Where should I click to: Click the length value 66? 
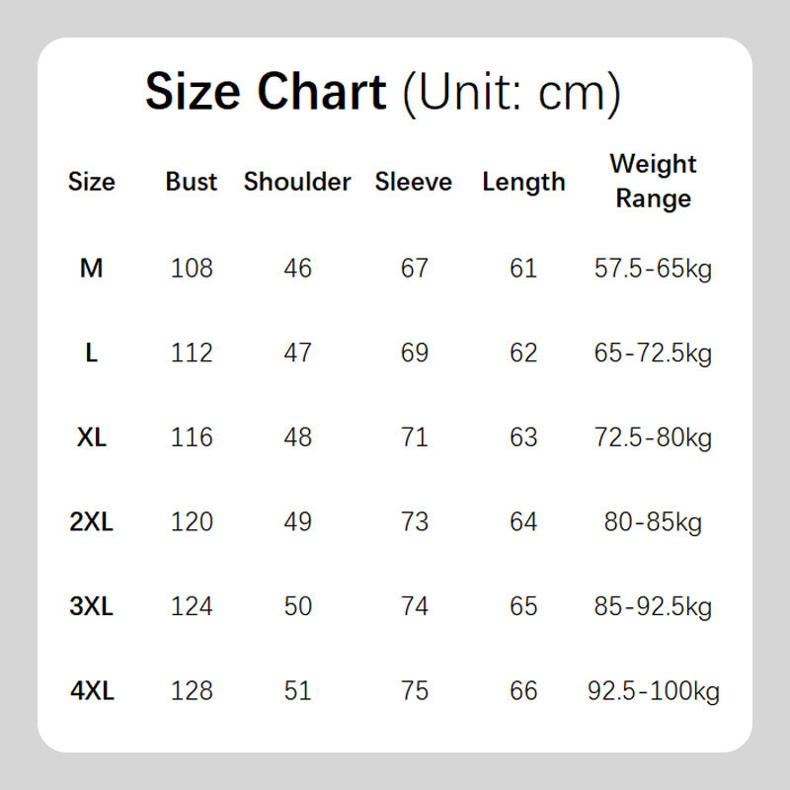click(x=523, y=690)
